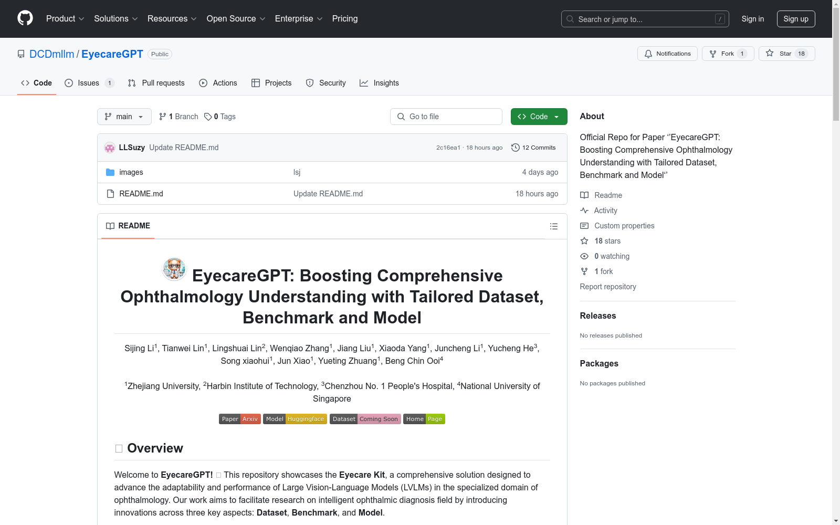Viewport: 840px width, 525px height.
Task: Open Custom properties in About
Action: pyautogui.click(x=617, y=226)
